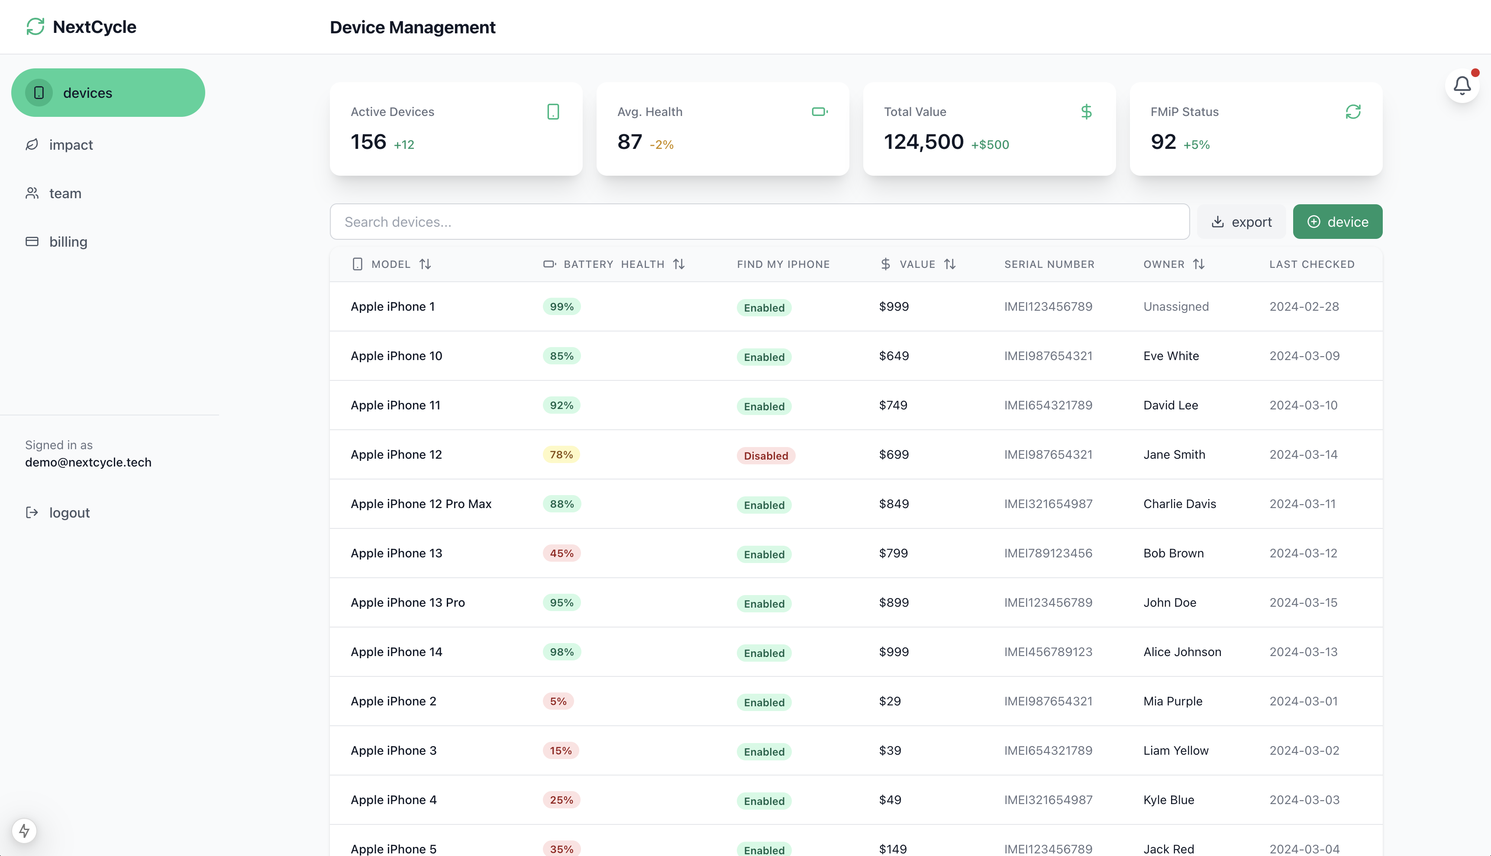
Task: Click the 98% battery badge
Action: pyautogui.click(x=561, y=652)
